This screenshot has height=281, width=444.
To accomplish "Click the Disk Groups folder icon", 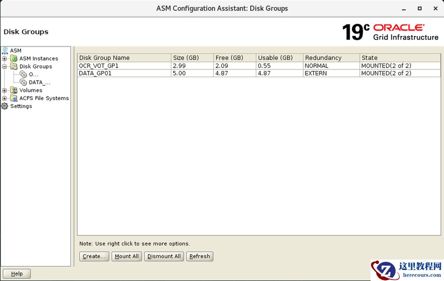I will (14, 66).
